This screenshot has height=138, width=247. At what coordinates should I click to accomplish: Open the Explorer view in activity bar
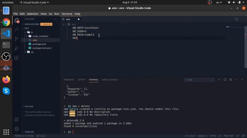(x=17, y=20)
